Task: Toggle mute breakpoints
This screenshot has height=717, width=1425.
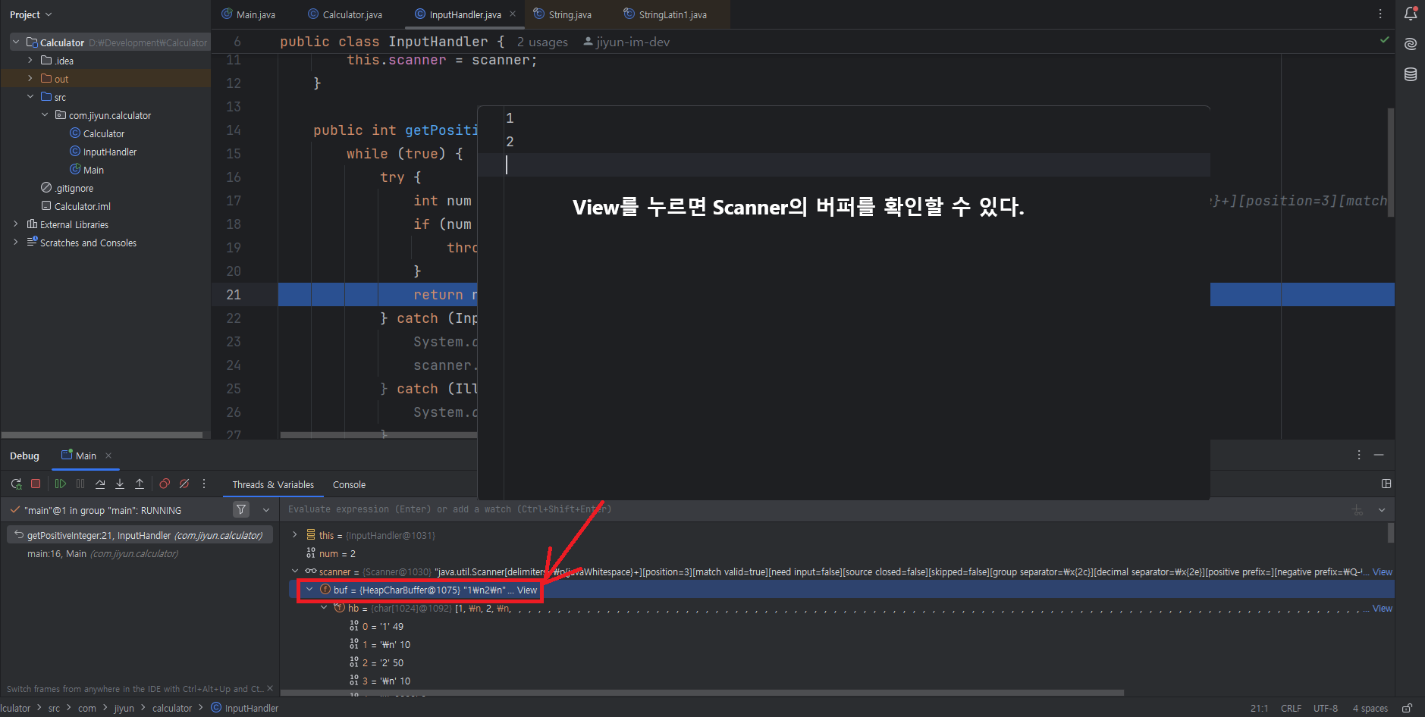Action: [x=184, y=484]
